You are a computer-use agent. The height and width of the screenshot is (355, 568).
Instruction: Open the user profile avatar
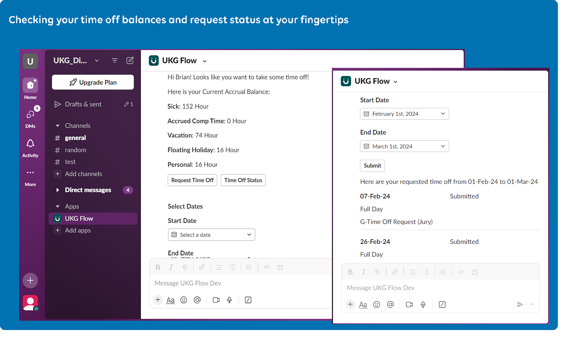(30, 303)
